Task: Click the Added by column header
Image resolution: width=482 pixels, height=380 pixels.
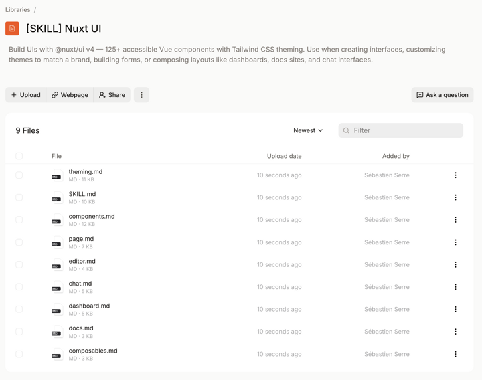Action: pos(396,156)
